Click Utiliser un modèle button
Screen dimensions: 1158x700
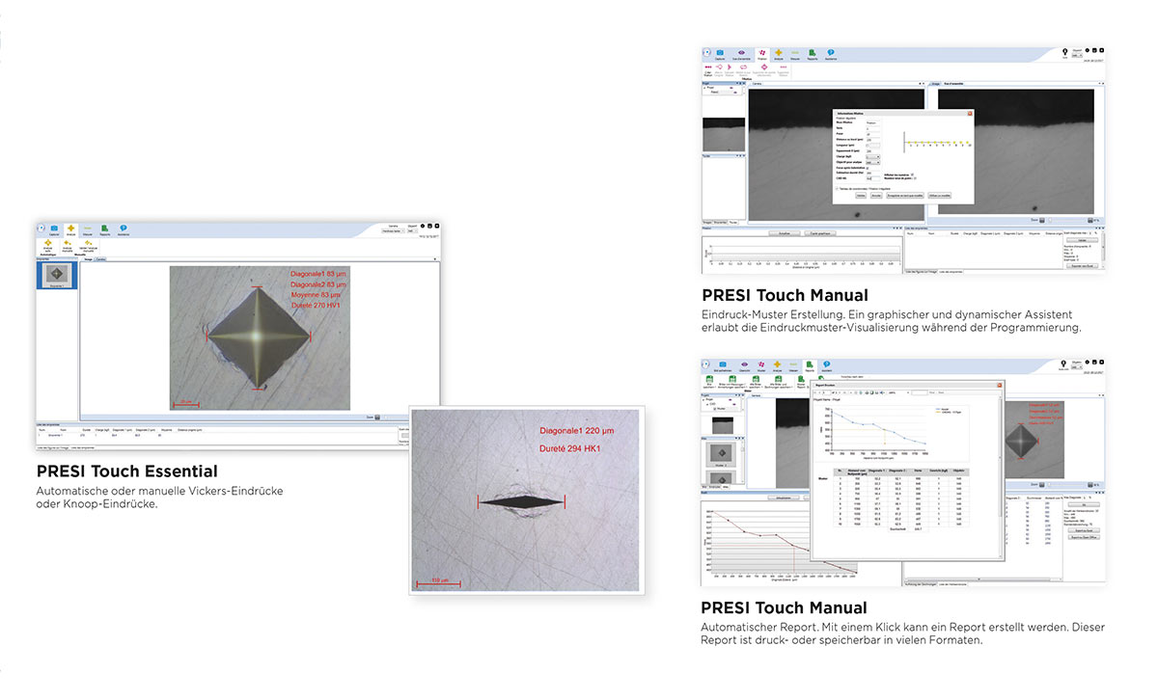[940, 196]
